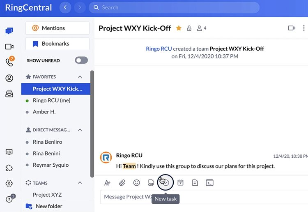This screenshot has height=212, width=308.
Task: Open the new event calendar icon
Action: click(180, 183)
